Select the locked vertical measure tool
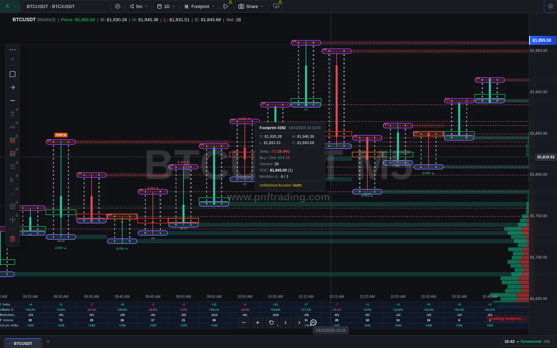The width and height of the screenshot is (557, 348). [13, 114]
